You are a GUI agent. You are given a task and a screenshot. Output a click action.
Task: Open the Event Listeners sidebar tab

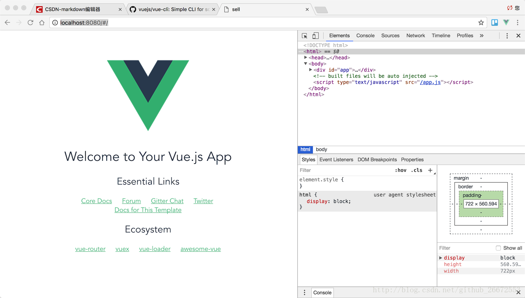tap(336, 160)
